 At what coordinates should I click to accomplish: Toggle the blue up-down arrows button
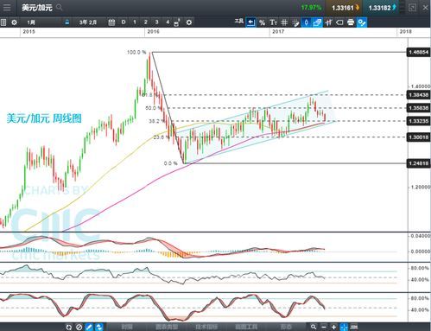[x=99, y=327]
